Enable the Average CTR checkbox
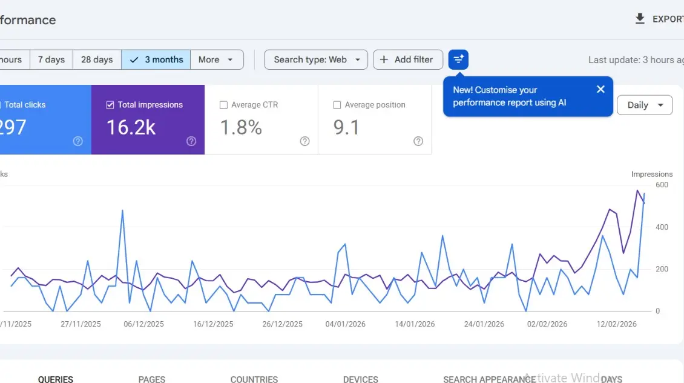684x383 pixels. pyautogui.click(x=223, y=105)
